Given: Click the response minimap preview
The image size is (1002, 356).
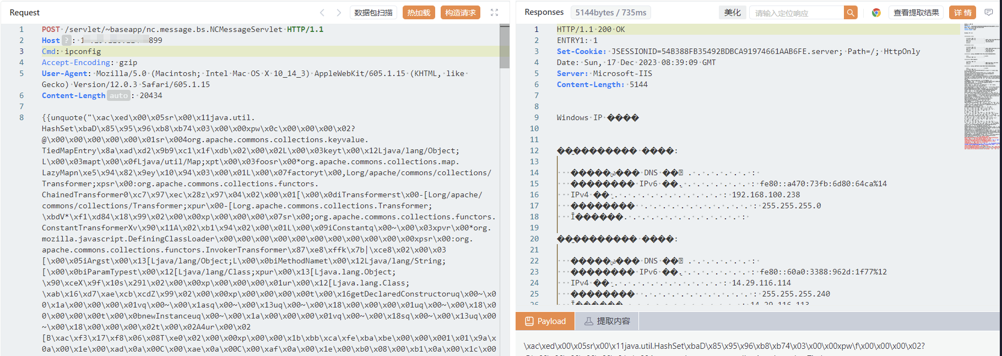Looking at the screenshot, I should point(982,87).
